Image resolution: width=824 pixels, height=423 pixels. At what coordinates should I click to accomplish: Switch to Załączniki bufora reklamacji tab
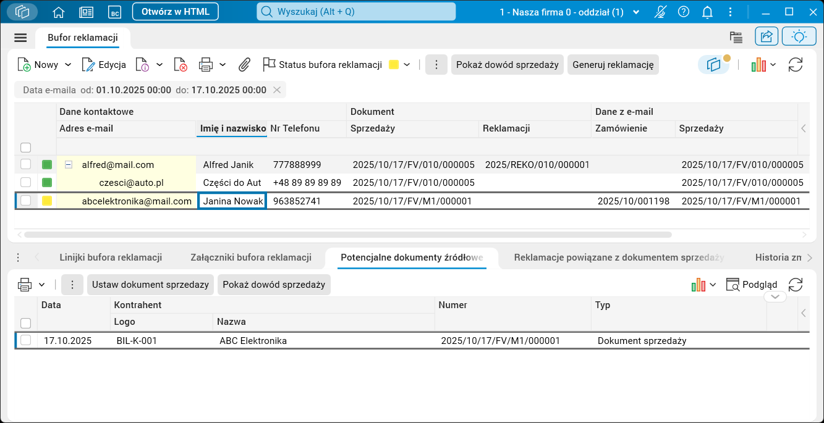click(x=251, y=258)
